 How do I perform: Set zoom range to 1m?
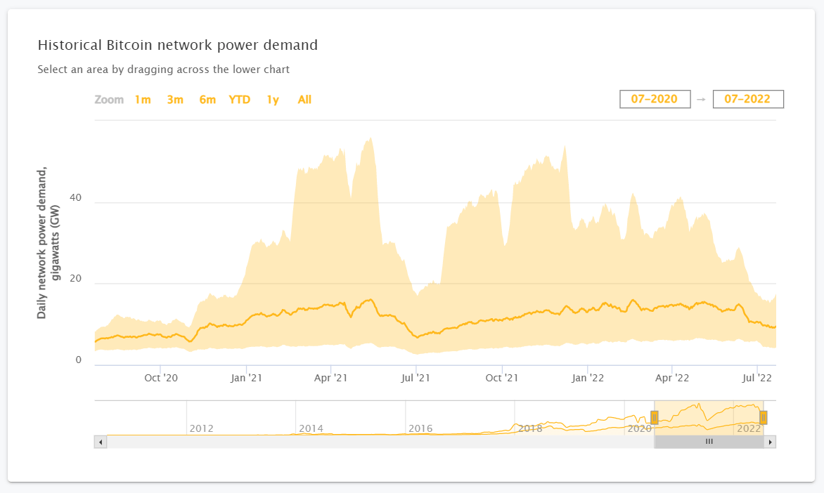pyautogui.click(x=143, y=100)
